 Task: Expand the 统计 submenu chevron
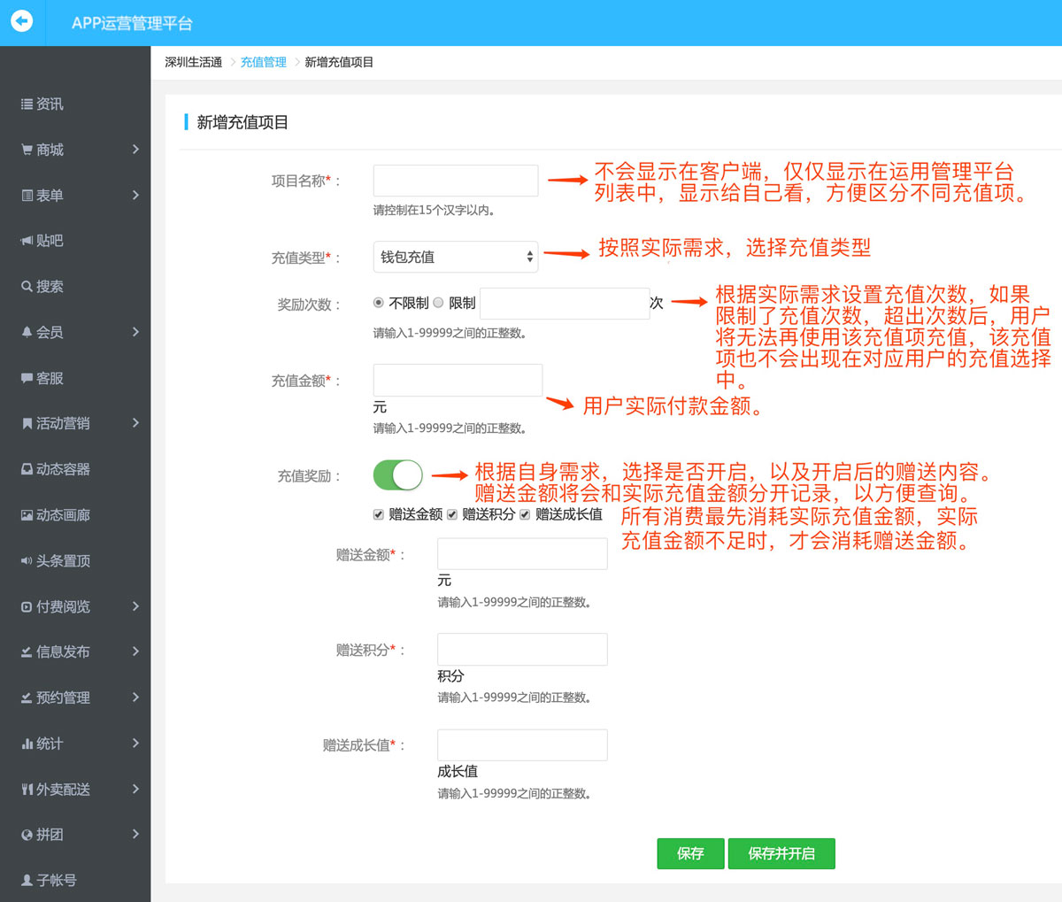pyautogui.click(x=135, y=743)
